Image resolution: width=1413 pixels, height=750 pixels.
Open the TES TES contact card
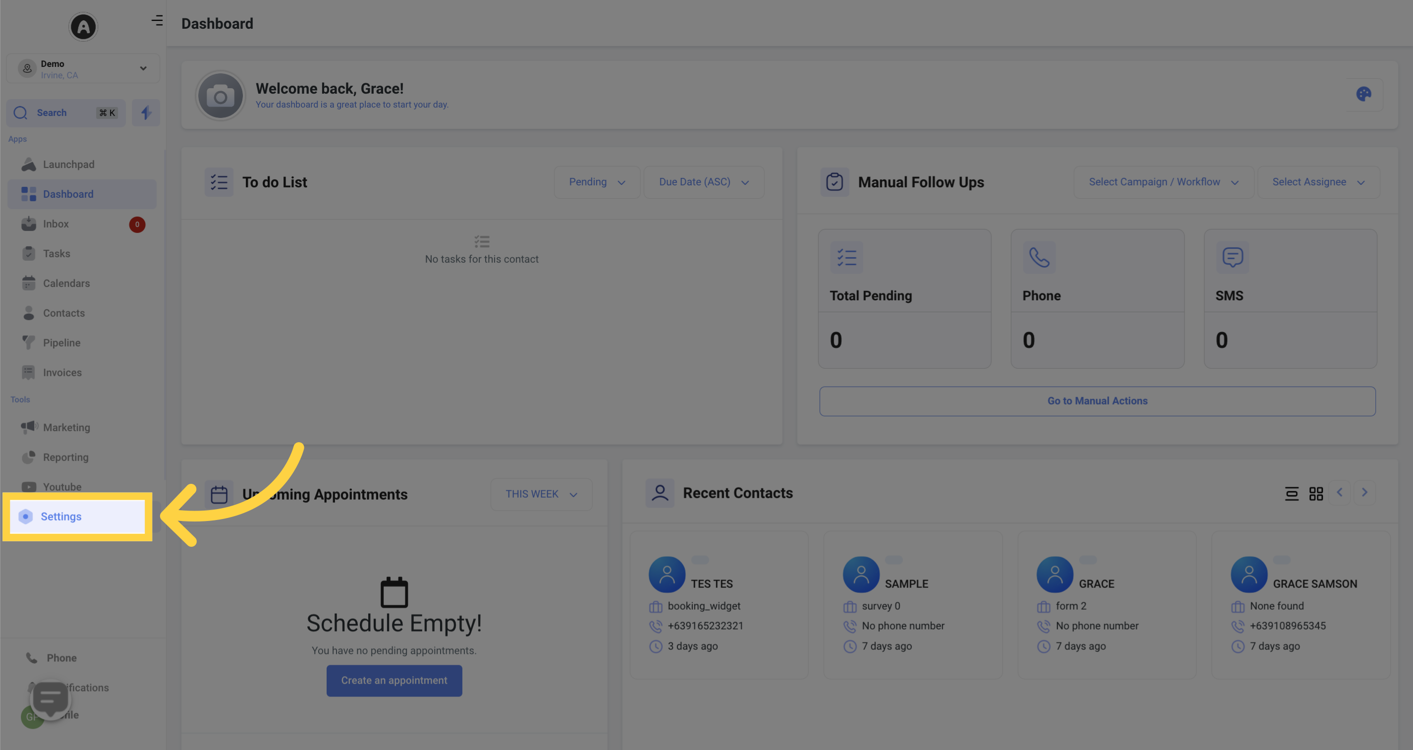tap(719, 605)
